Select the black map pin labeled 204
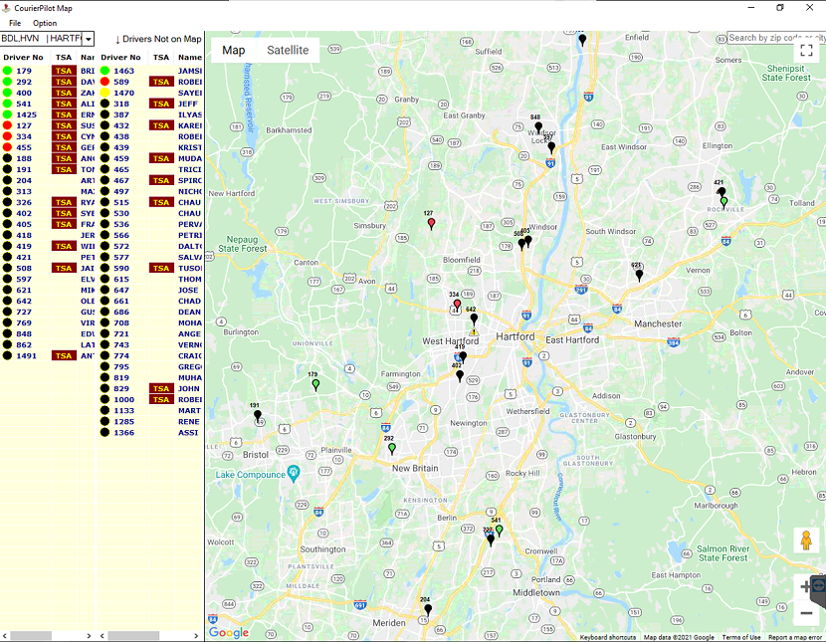This screenshot has height=642, width=826. [428, 609]
